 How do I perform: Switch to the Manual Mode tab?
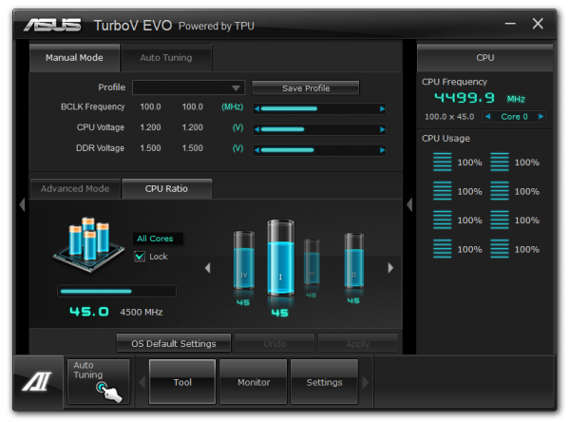tap(74, 57)
